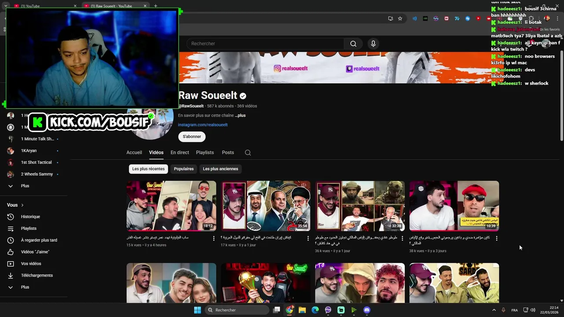Open Discord from the taskbar
Screen dimensions: 564x317
coord(367,310)
